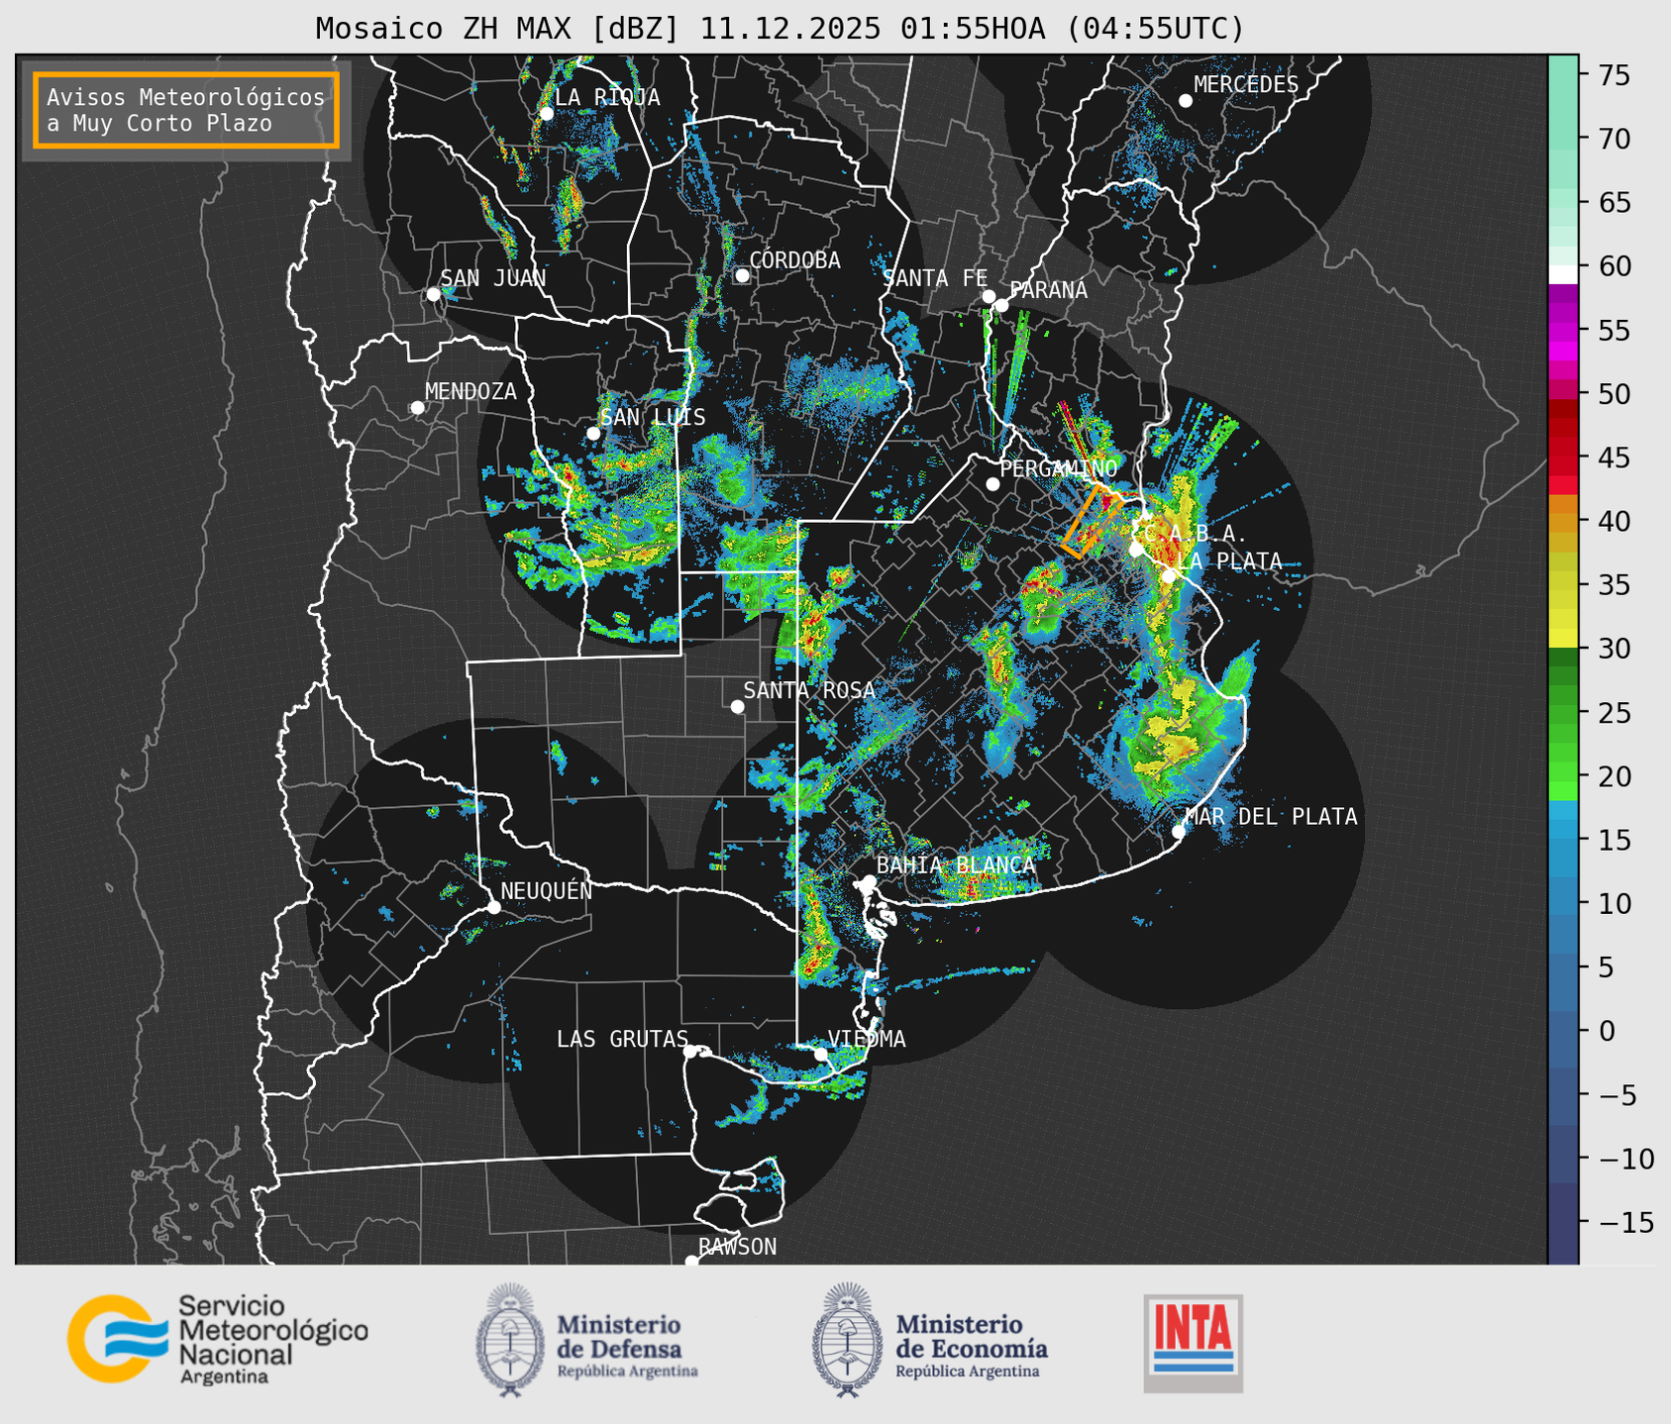Image resolution: width=1671 pixels, height=1424 pixels.
Task: Click the yellow 30 dBZ color band
Action: tap(1563, 639)
